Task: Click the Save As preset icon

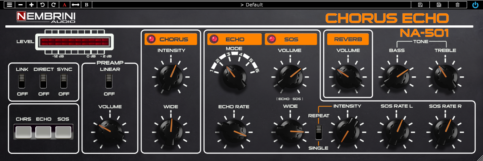Action: [x=439, y=5]
